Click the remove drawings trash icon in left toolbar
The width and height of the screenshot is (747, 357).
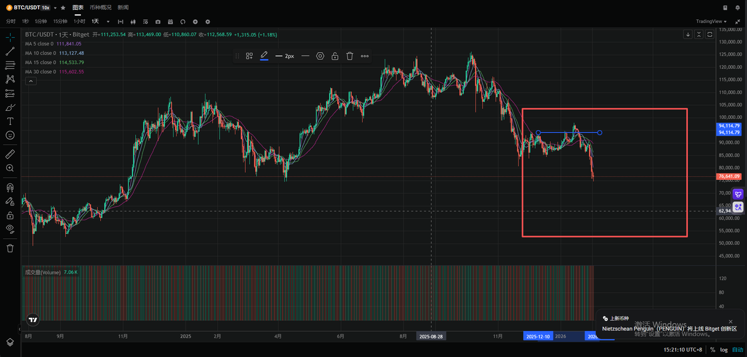(x=10, y=248)
